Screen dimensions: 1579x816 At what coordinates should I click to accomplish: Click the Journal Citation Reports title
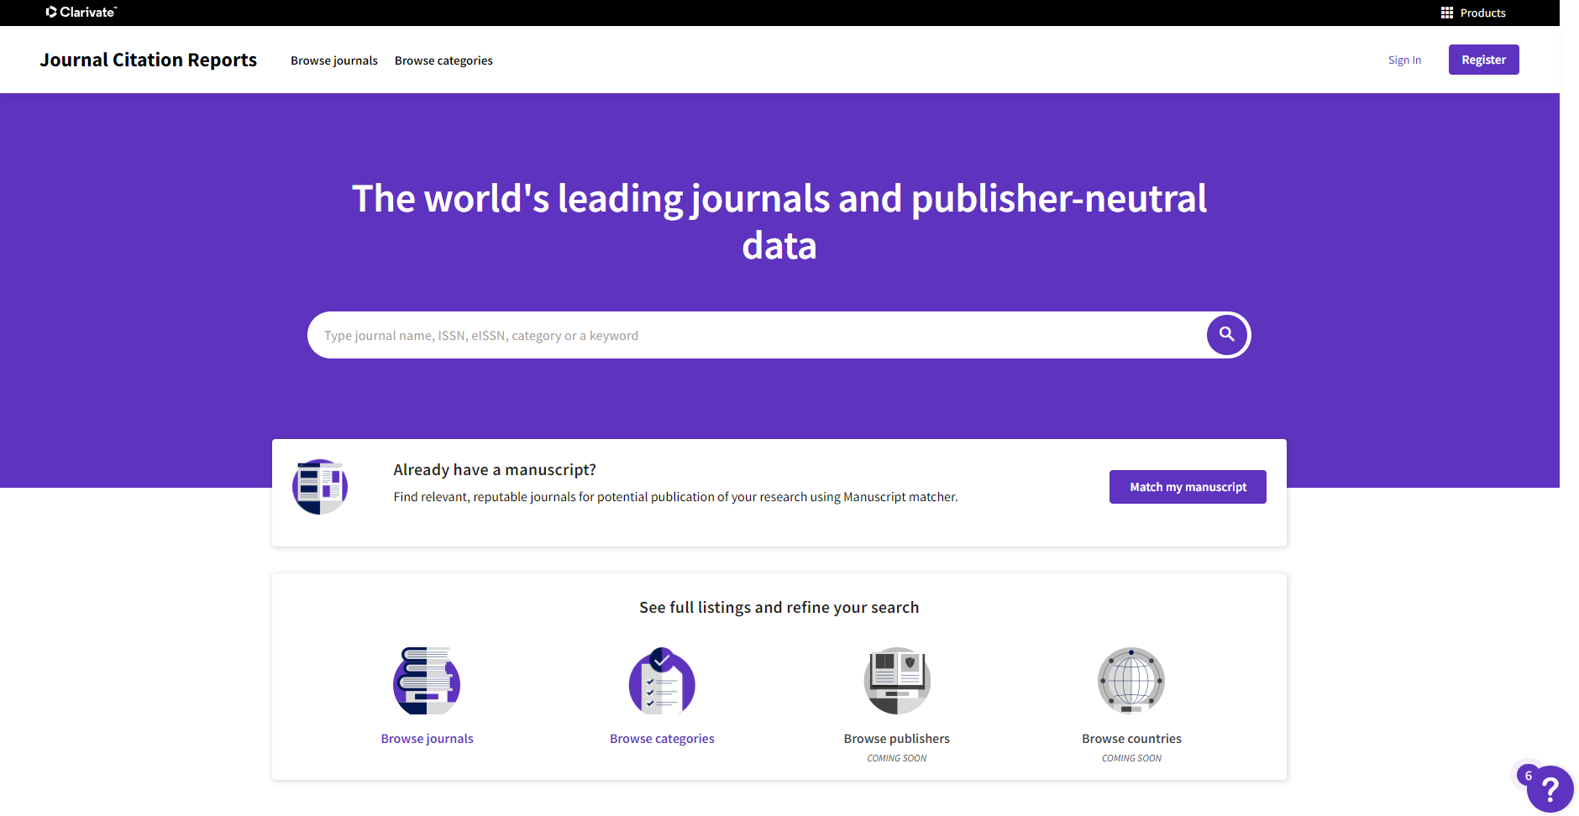pos(149,60)
